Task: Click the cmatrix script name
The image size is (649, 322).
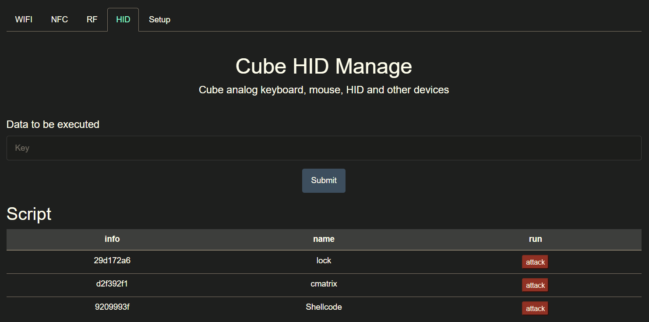Action: pos(324,284)
